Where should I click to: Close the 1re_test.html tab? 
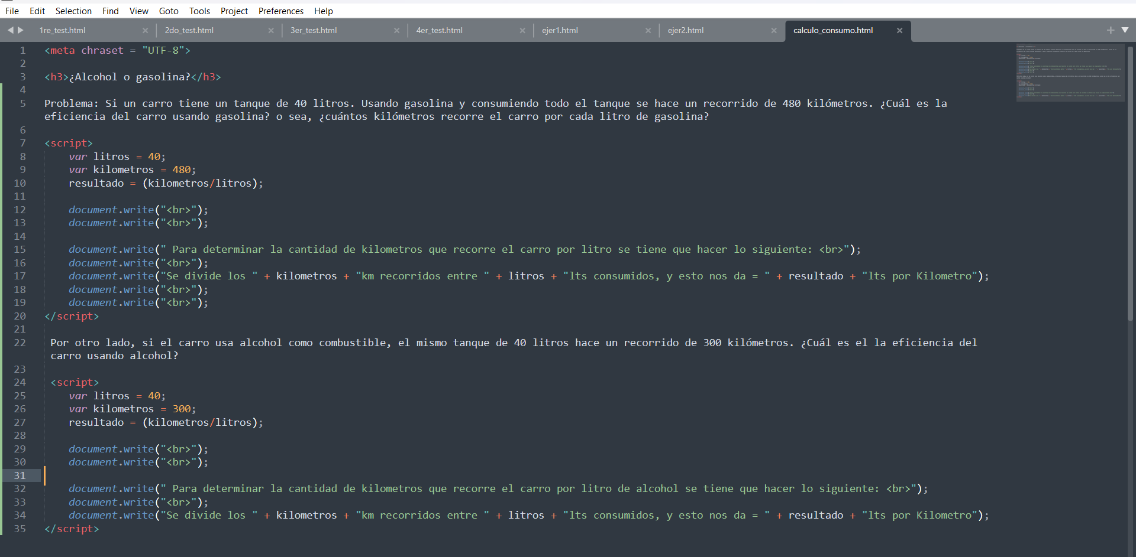click(x=145, y=31)
